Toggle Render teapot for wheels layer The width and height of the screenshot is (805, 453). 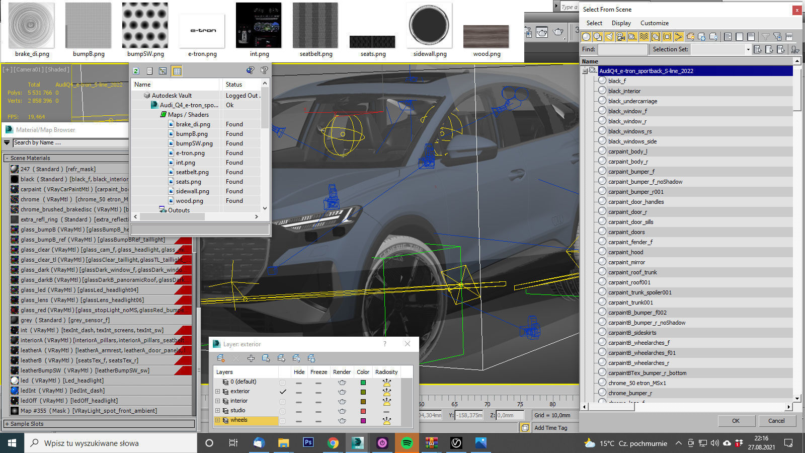coord(342,421)
